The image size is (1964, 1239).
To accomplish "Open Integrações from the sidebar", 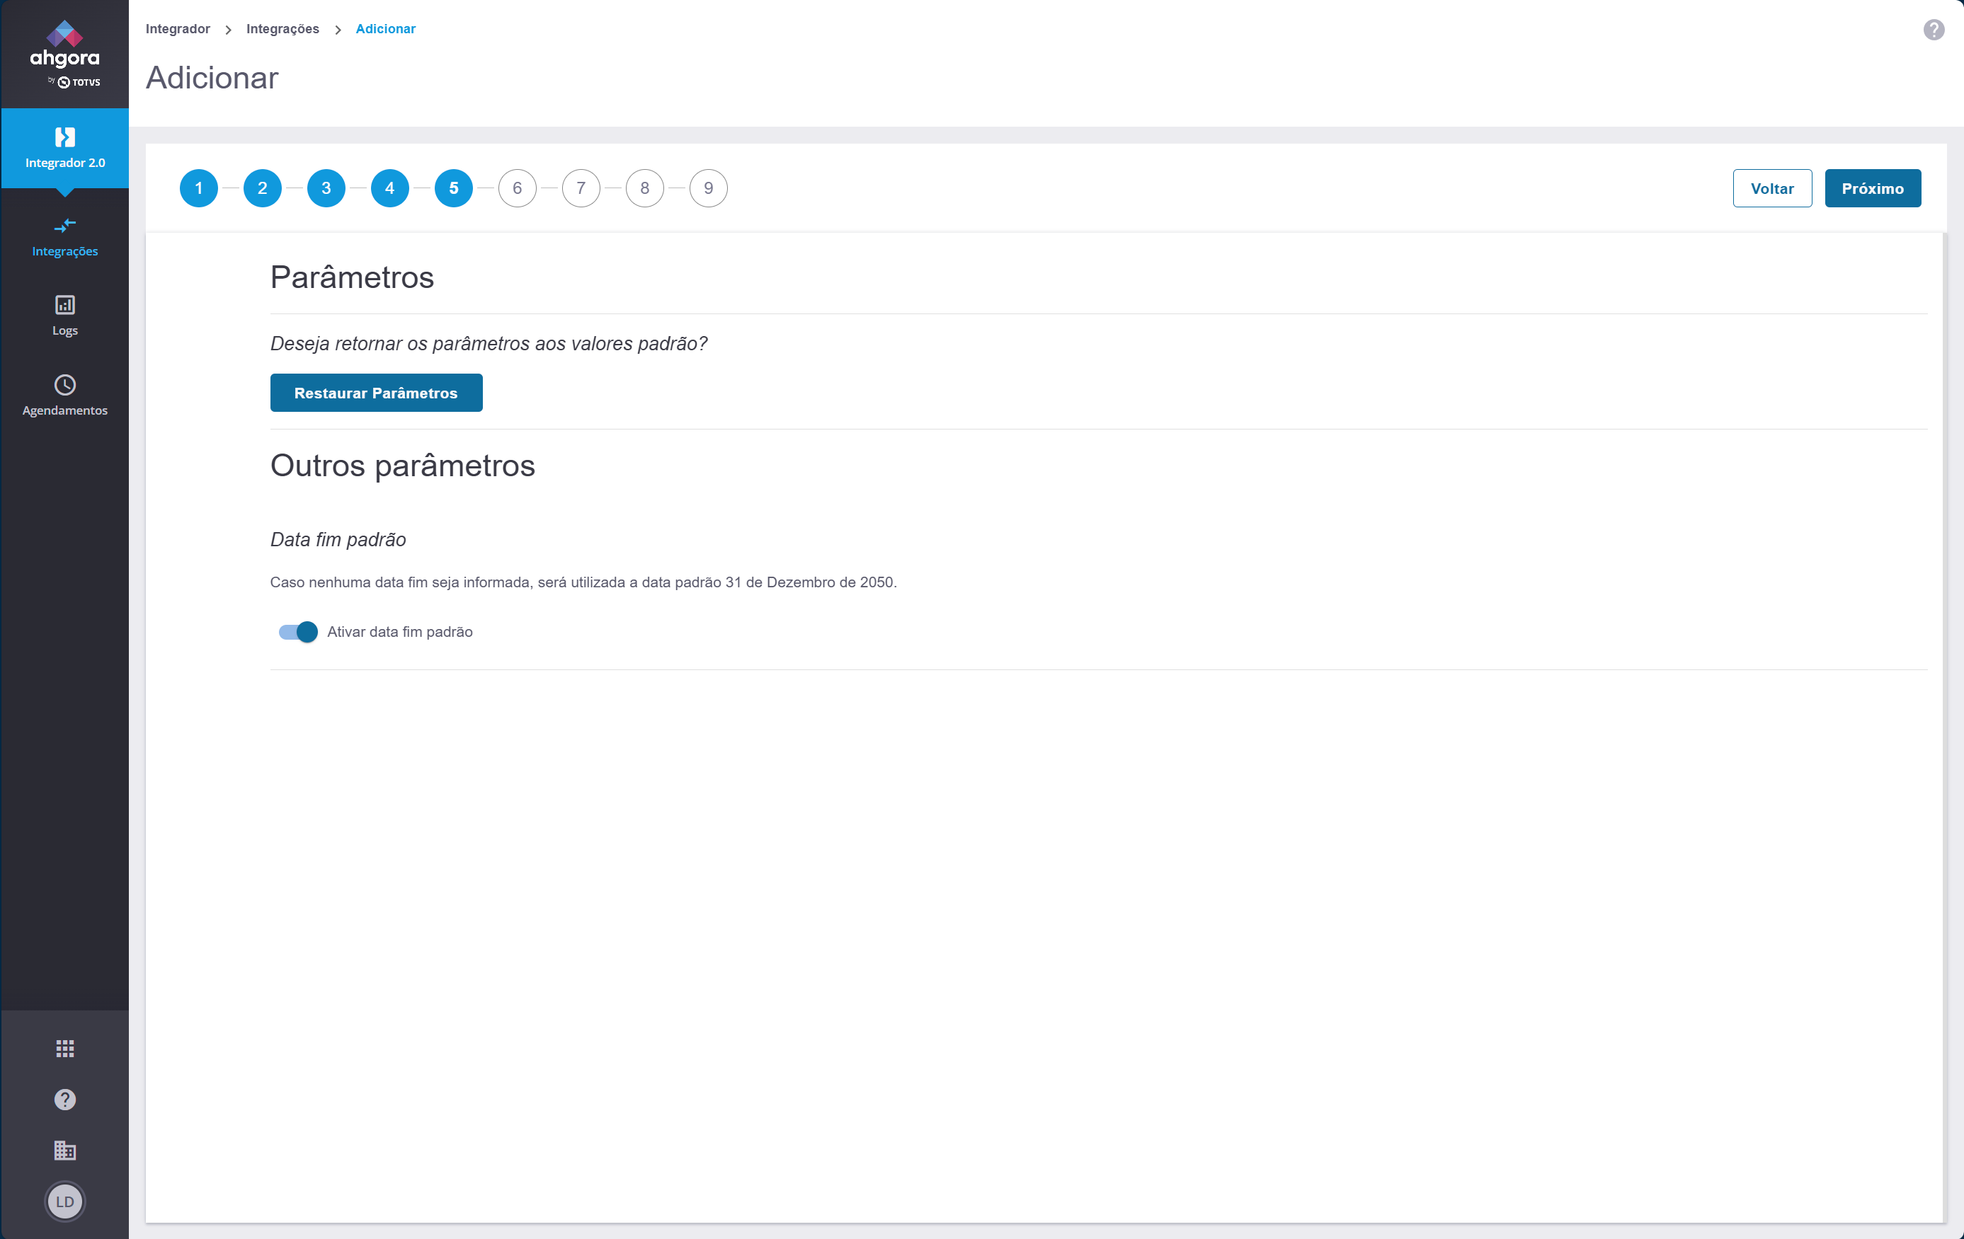I will (64, 236).
